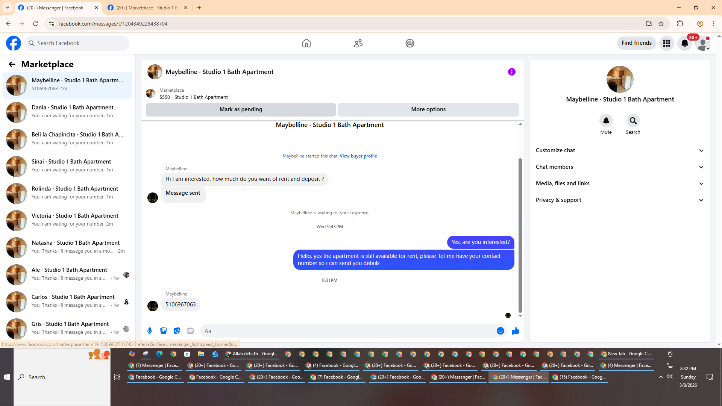722x406 pixels.
Task: Switch to the Marketplace browser tab
Action: (x=147, y=8)
